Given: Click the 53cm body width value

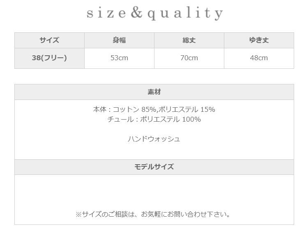Looking at the screenshot, I should pos(119,58).
